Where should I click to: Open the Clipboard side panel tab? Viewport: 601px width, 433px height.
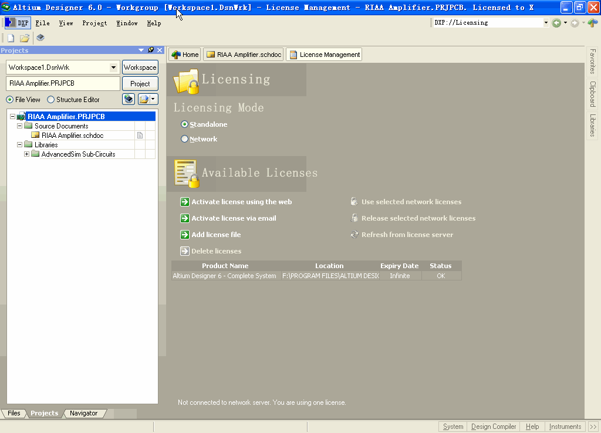click(592, 94)
